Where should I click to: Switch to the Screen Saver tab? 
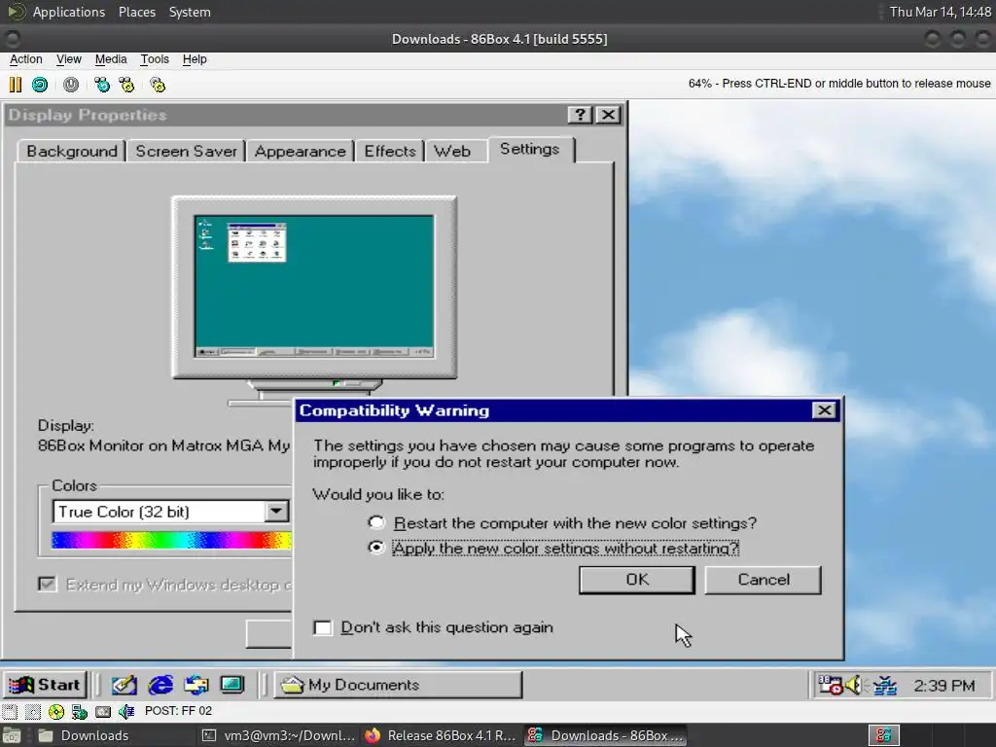click(186, 151)
